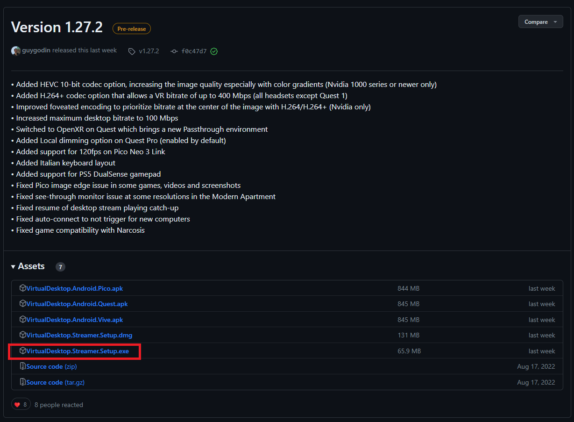Click the zip file icon beside Source code (zip)
574x422 pixels.
(x=22, y=366)
